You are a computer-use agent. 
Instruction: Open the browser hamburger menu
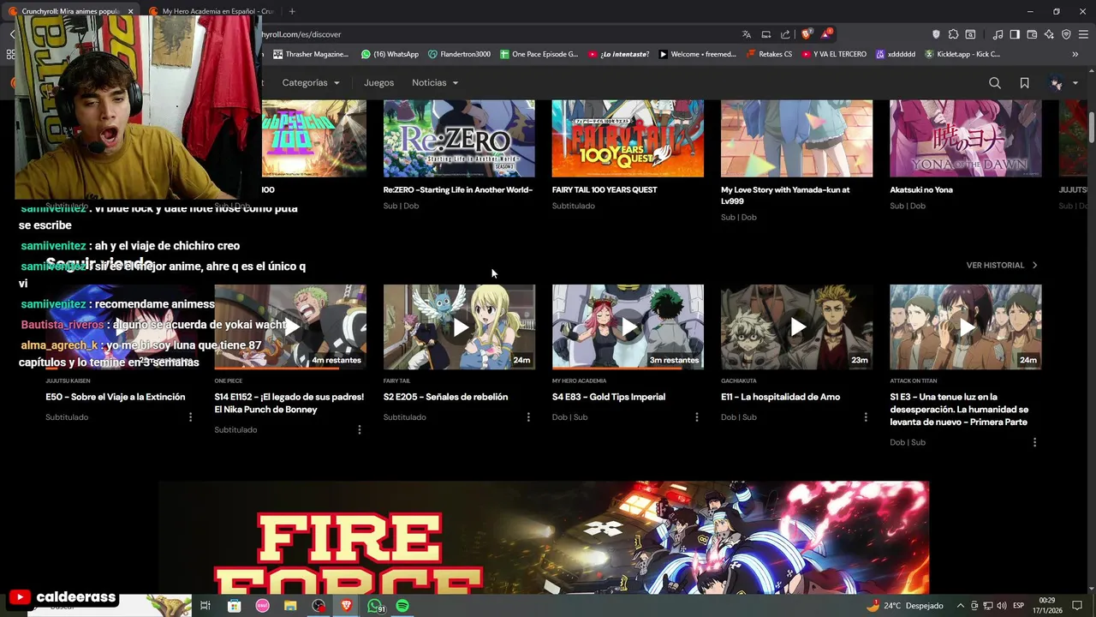(x=1083, y=34)
